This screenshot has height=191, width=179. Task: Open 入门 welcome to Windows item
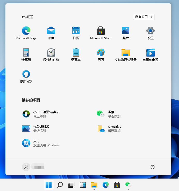pos(41,143)
